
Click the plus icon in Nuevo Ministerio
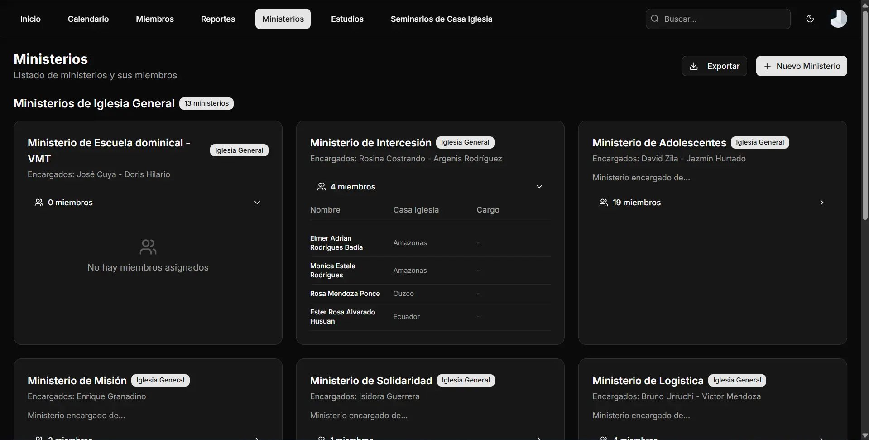tap(768, 66)
